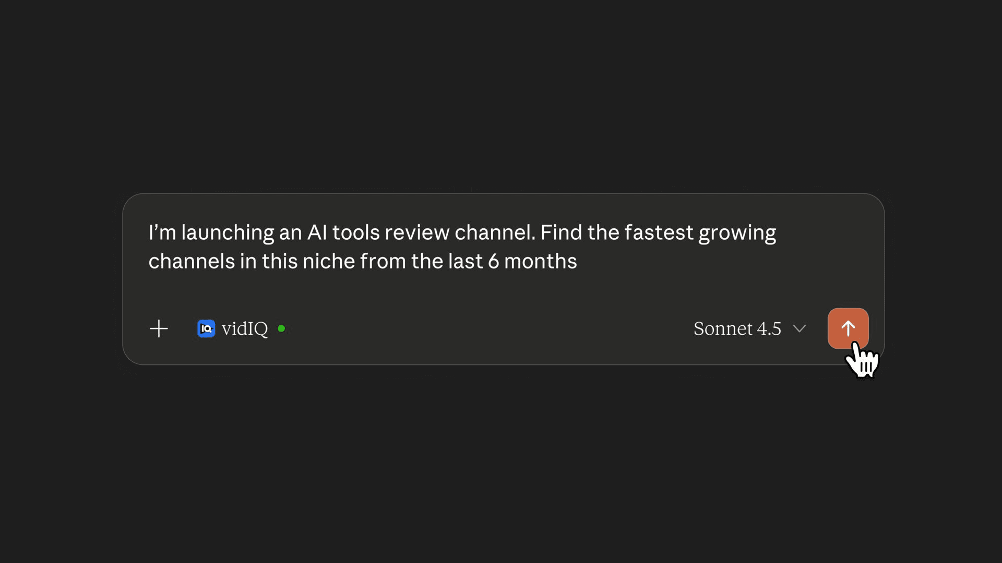The height and width of the screenshot is (563, 1002).
Task: Place cursor after "6 months" in the prompt
Action: (578, 261)
